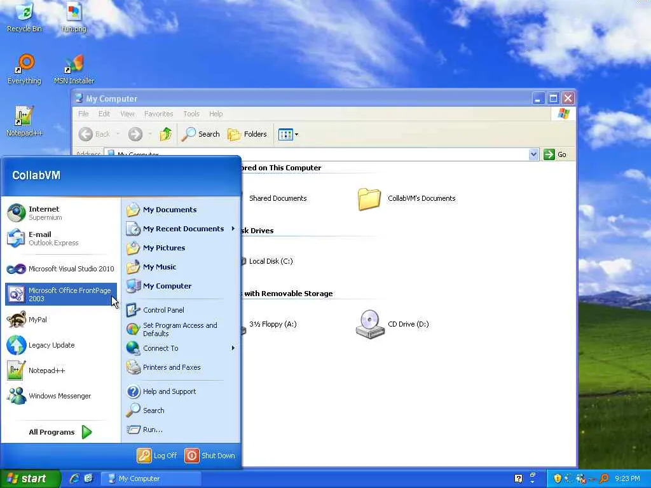Open Set Program Access and Defaults
Image resolution: width=651 pixels, height=488 pixels.
pos(181,329)
